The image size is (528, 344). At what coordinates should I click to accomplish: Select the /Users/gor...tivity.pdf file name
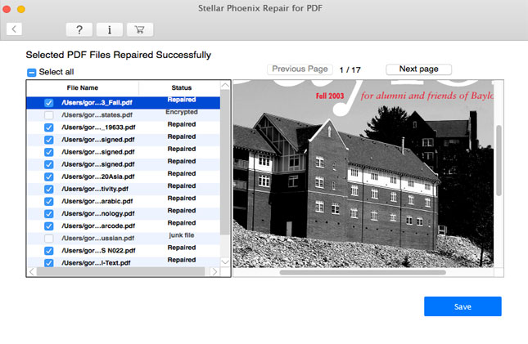[x=95, y=189]
